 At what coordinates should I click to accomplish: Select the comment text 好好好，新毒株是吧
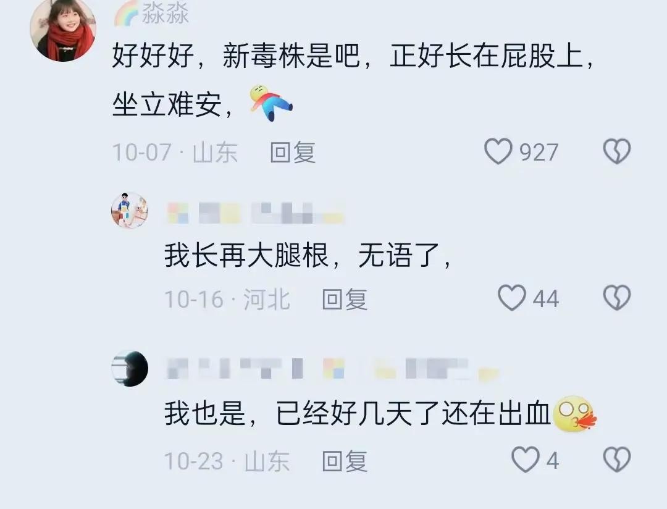[x=236, y=56]
